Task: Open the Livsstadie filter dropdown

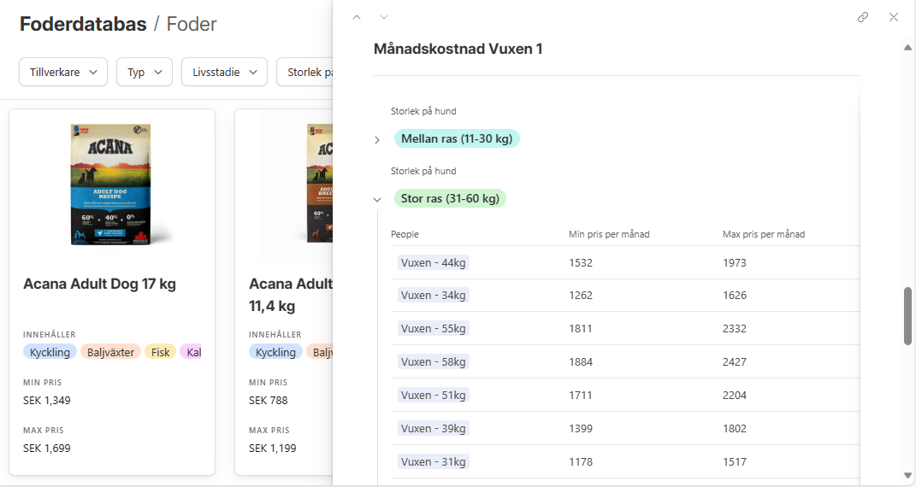Action: point(224,73)
